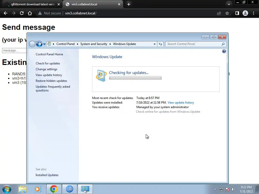Open the Windows Start menu

[x=7, y=189]
